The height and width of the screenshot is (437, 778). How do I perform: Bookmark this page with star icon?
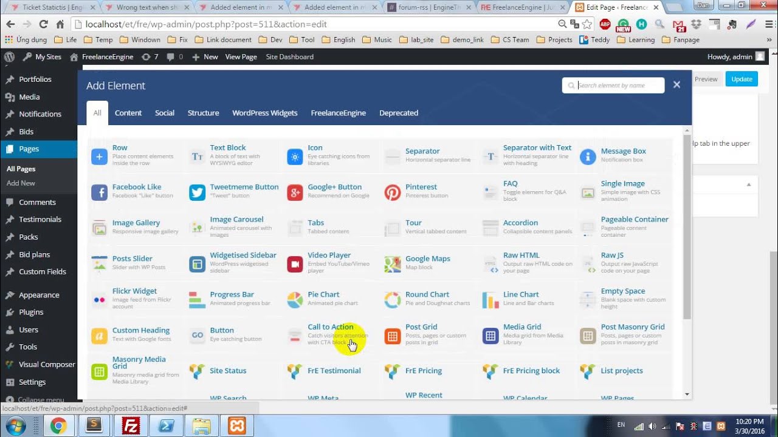click(x=587, y=24)
